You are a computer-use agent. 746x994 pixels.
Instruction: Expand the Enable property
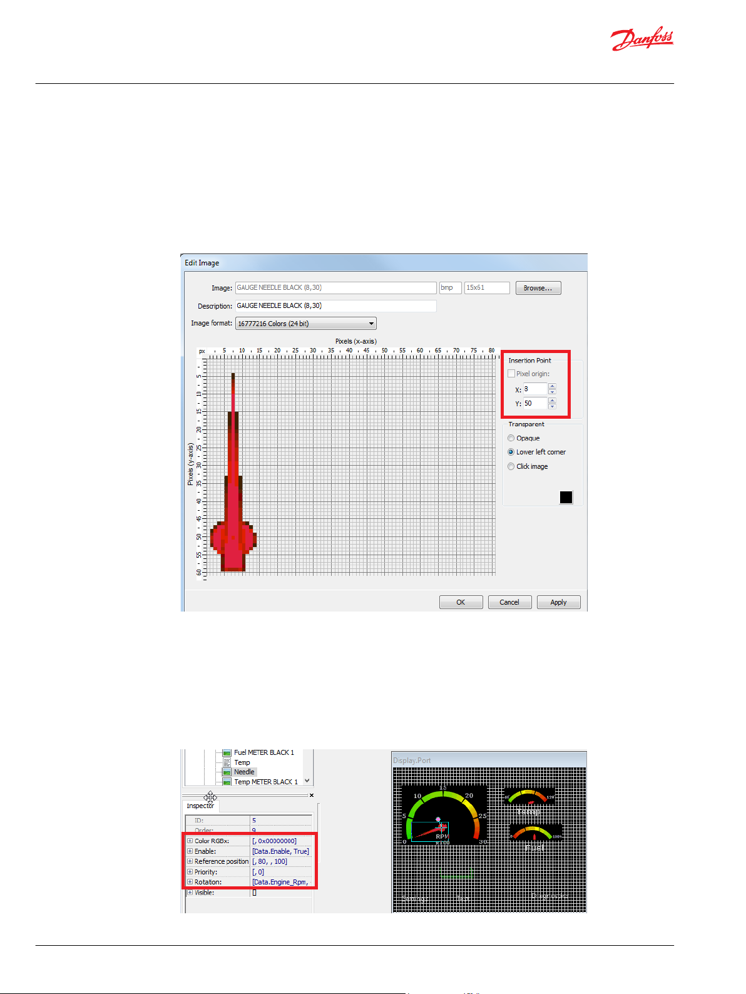[x=190, y=851]
